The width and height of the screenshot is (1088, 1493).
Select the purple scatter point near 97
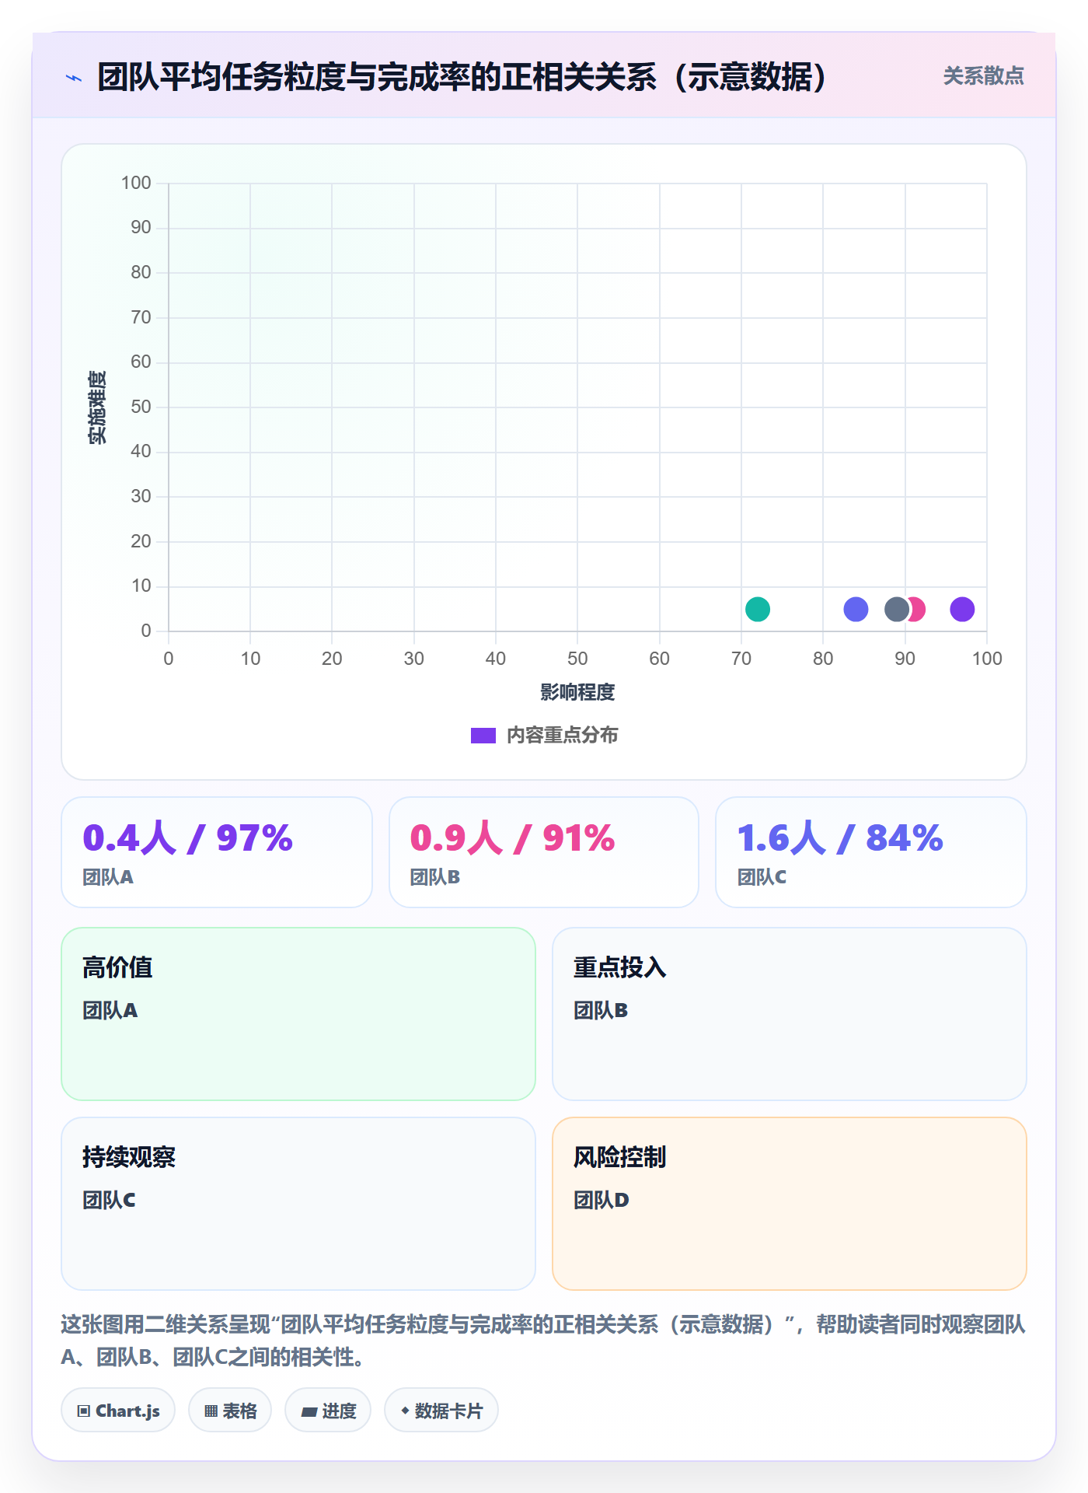click(x=962, y=609)
